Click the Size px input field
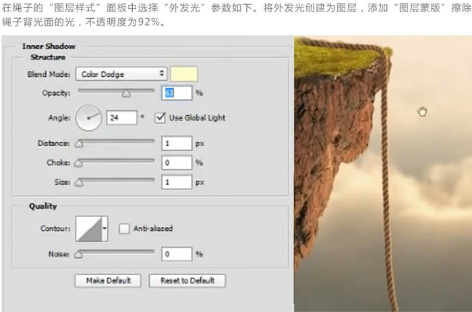Image resolution: width=472 pixels, height=312 pixels. click(177, 182)
